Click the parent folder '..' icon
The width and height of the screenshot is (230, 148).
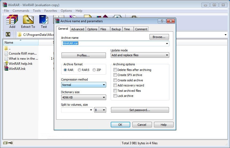[6, 48]
